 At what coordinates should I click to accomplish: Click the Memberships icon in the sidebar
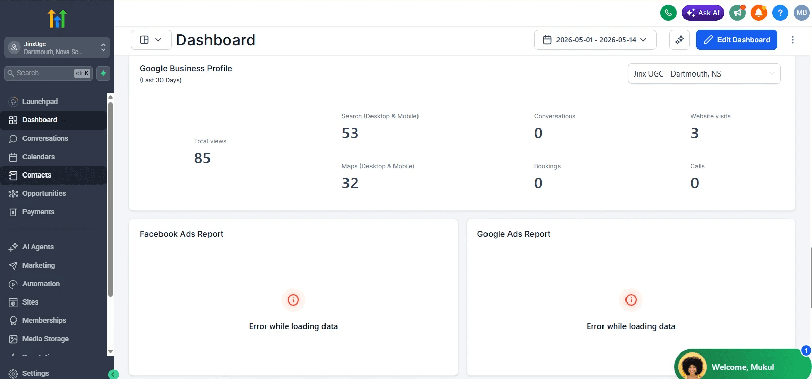[x=13, y=321]
